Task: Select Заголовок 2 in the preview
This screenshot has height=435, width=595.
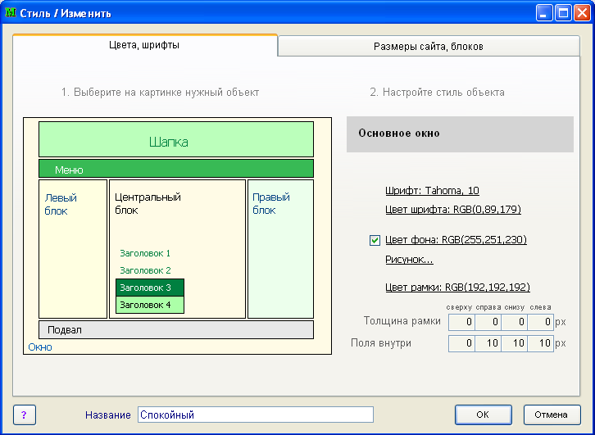Action: (145, 270)
